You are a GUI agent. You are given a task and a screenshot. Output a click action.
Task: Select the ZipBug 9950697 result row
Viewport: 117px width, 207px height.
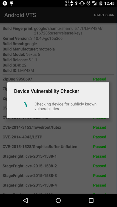point(58,79)
